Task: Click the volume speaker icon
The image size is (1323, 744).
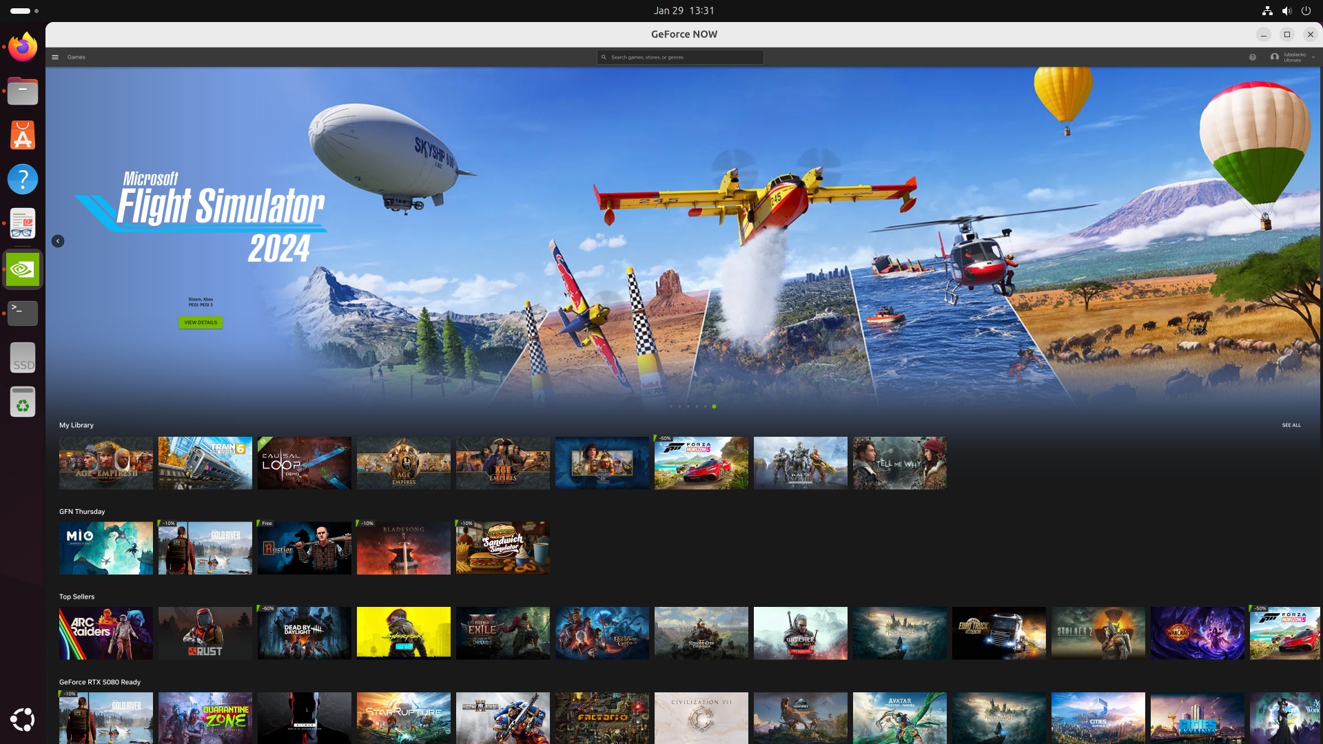Action: click(1286, 10)
